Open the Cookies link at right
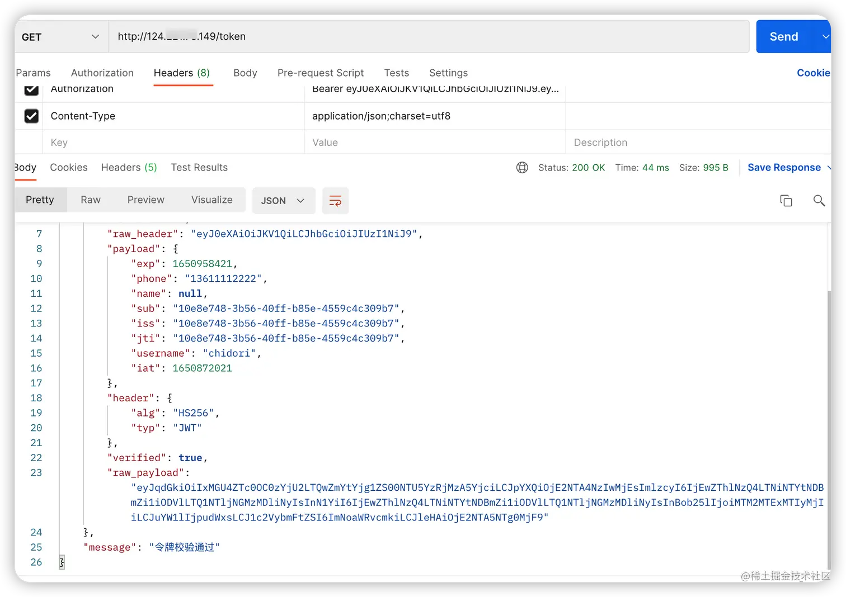Viewport: 846px width, 597px height. tap(814, 73)
